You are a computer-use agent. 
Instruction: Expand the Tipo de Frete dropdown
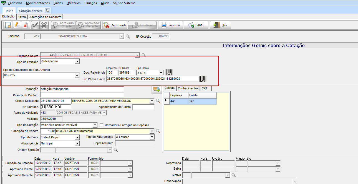(x=77, y=138)
